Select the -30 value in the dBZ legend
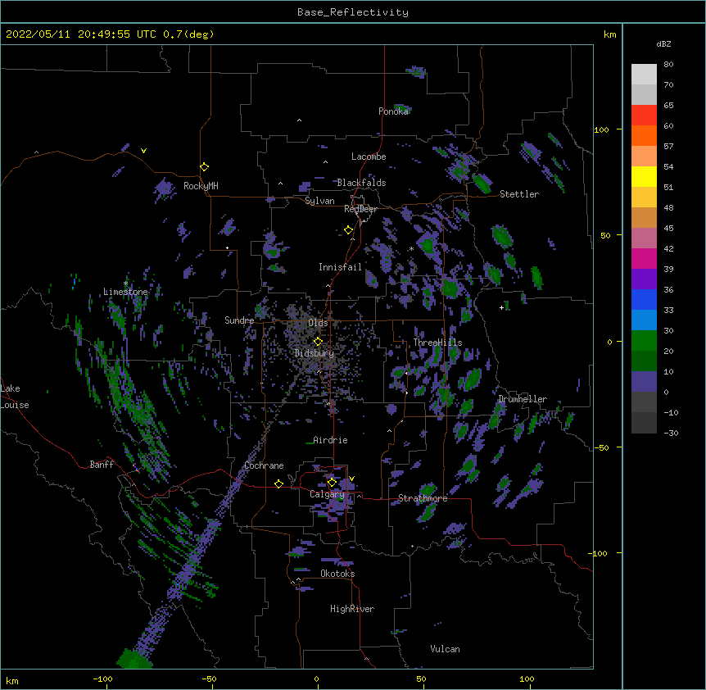The image size is (706, 690). (671, 434)
